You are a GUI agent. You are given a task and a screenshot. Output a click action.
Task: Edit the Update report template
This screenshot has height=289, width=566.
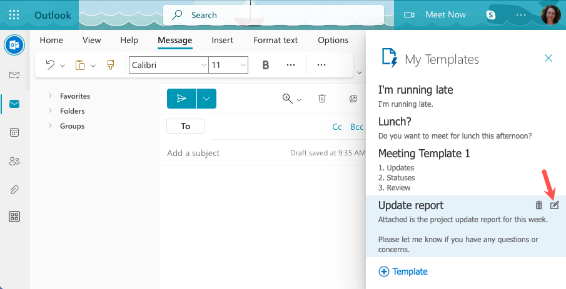coord(554,205)
